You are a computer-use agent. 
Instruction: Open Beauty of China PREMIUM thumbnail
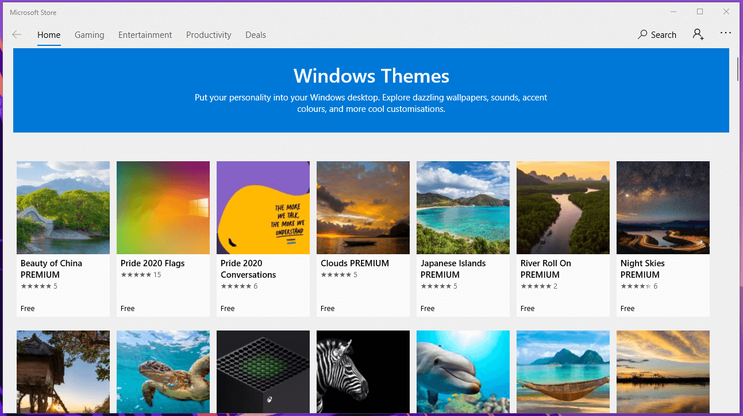(x=63, y=208)
